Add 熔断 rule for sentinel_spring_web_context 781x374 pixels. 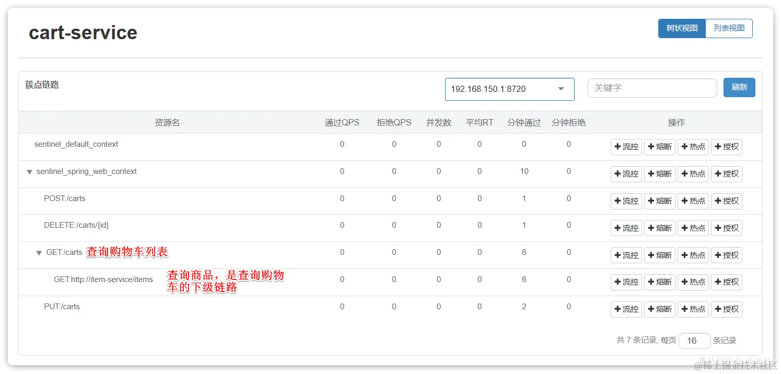[x=660, y=174]
